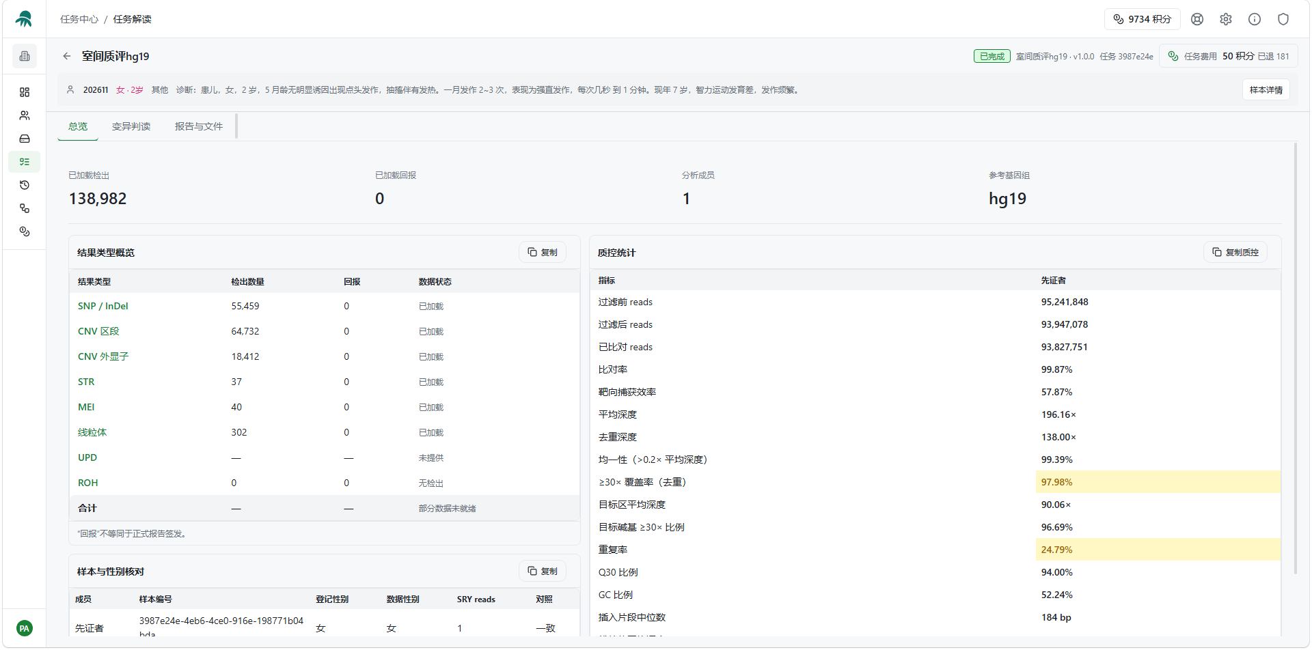Viewport: 1312px width, 650px height.
Task: Click the PA user avatar
Action: click(x=25, y=628)
